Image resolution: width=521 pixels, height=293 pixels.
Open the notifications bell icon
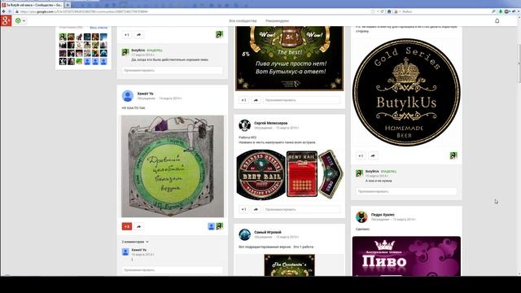pos(497,20)
